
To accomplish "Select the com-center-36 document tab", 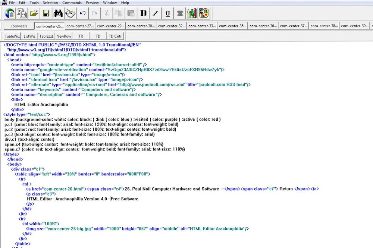I will pyautogui.click(x=263, y=26).
